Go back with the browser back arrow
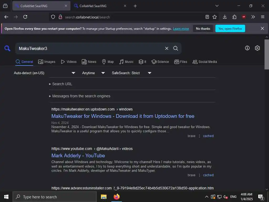The height and width of the screenshot is (202, 269). click(x=6, y=17)
